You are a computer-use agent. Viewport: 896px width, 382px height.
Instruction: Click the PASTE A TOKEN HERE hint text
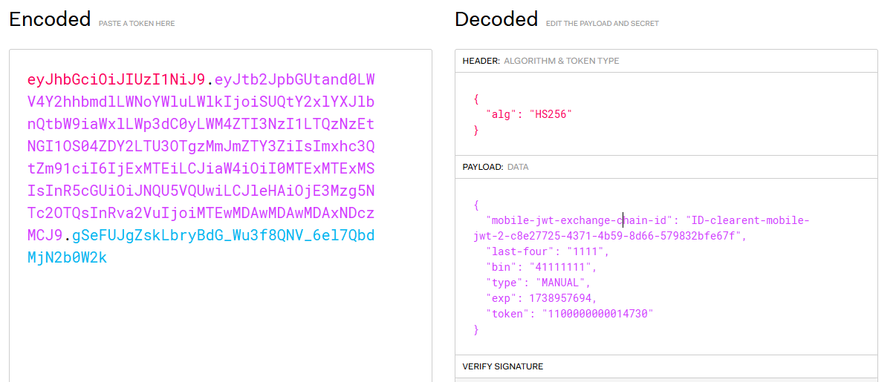[137, 24]
